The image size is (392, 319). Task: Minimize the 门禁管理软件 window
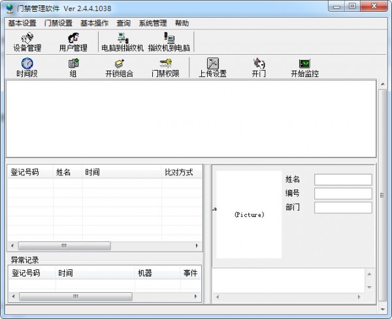tap(336, 7)
